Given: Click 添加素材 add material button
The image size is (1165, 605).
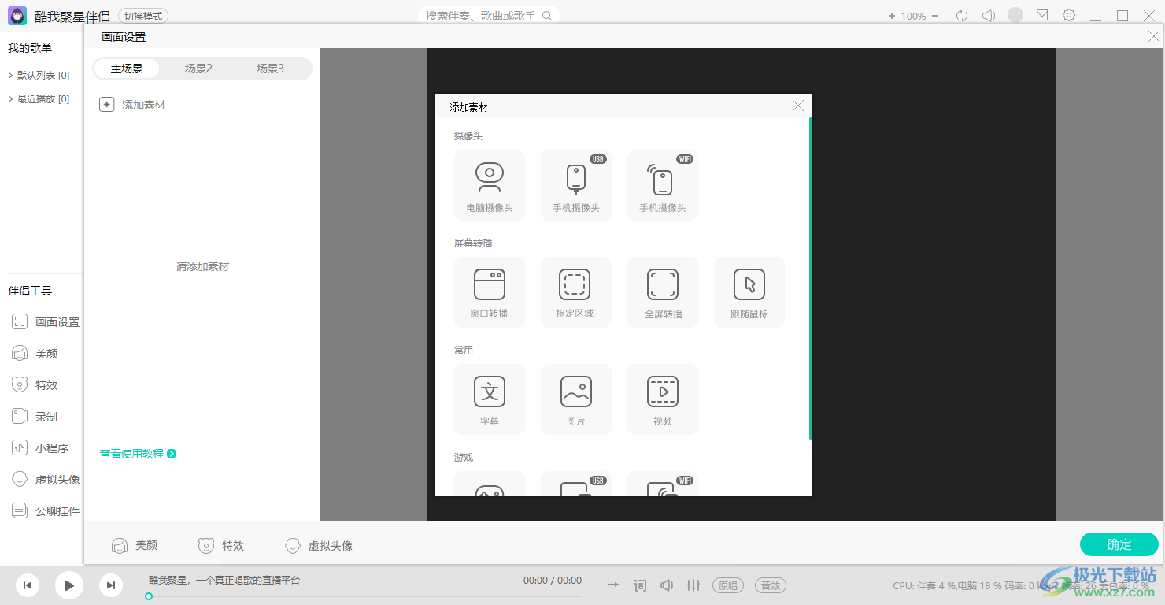Looking at the screenshot, I should coord(132,105).
